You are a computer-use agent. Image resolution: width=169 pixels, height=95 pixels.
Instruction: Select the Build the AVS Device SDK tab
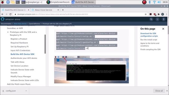[x=16, y=10]
